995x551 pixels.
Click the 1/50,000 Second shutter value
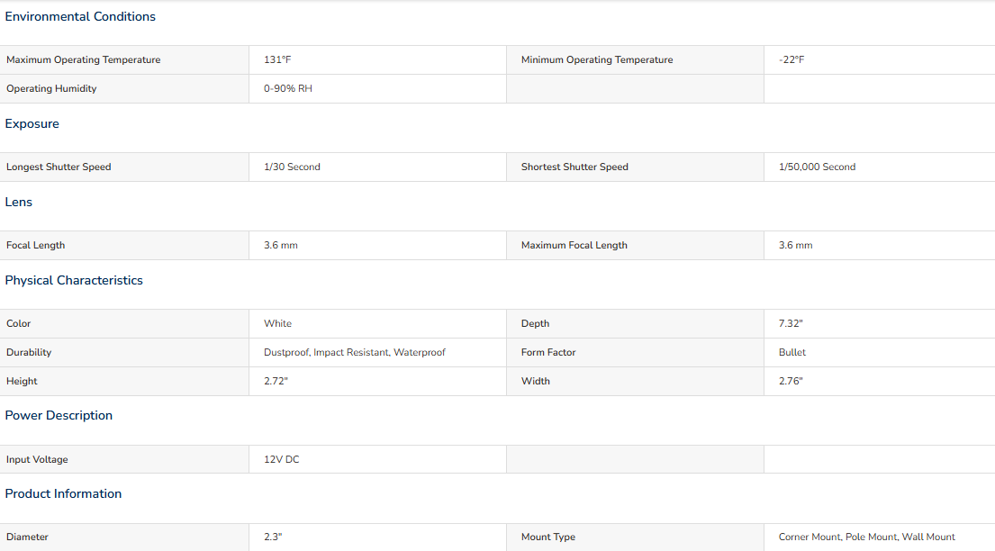tap(817, 167)
